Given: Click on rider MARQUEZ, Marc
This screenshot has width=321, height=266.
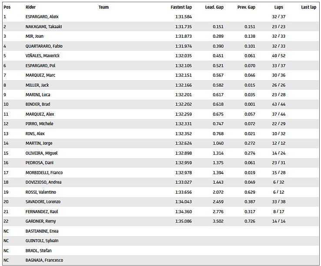Looking at the screenshot, I should (40, 75).
